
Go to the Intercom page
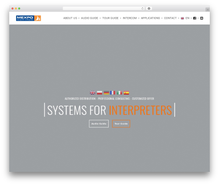tap(130, 18)
